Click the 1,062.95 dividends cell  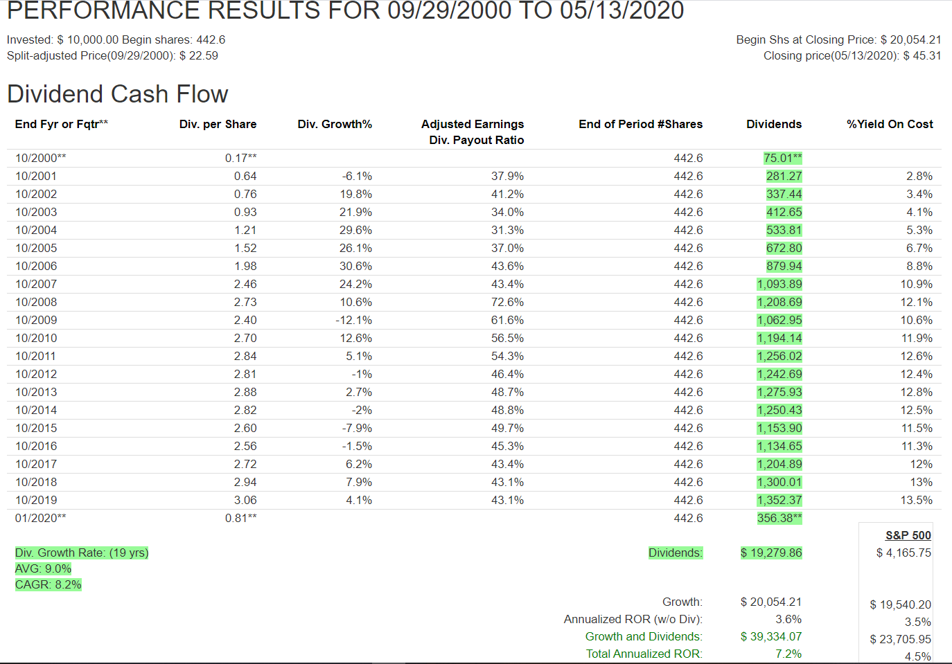[x=779, y=320]
